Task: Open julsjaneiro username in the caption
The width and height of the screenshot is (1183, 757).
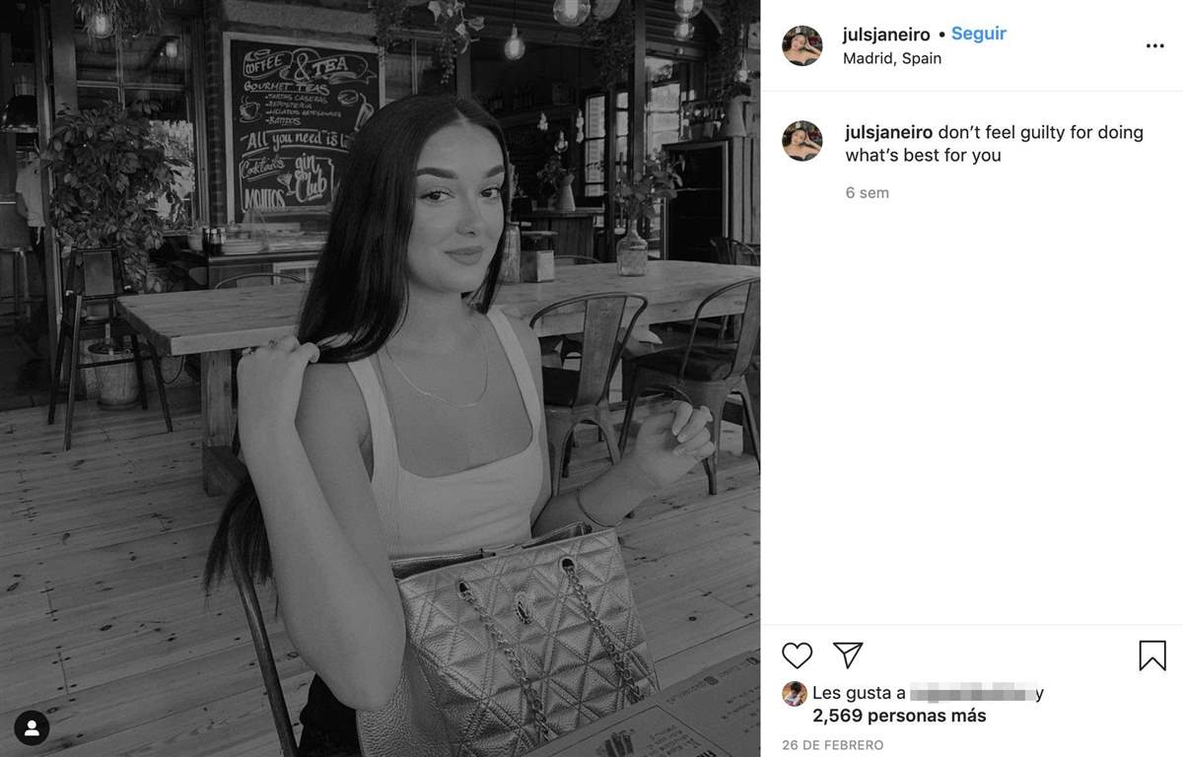Action: tap(888, 132)
